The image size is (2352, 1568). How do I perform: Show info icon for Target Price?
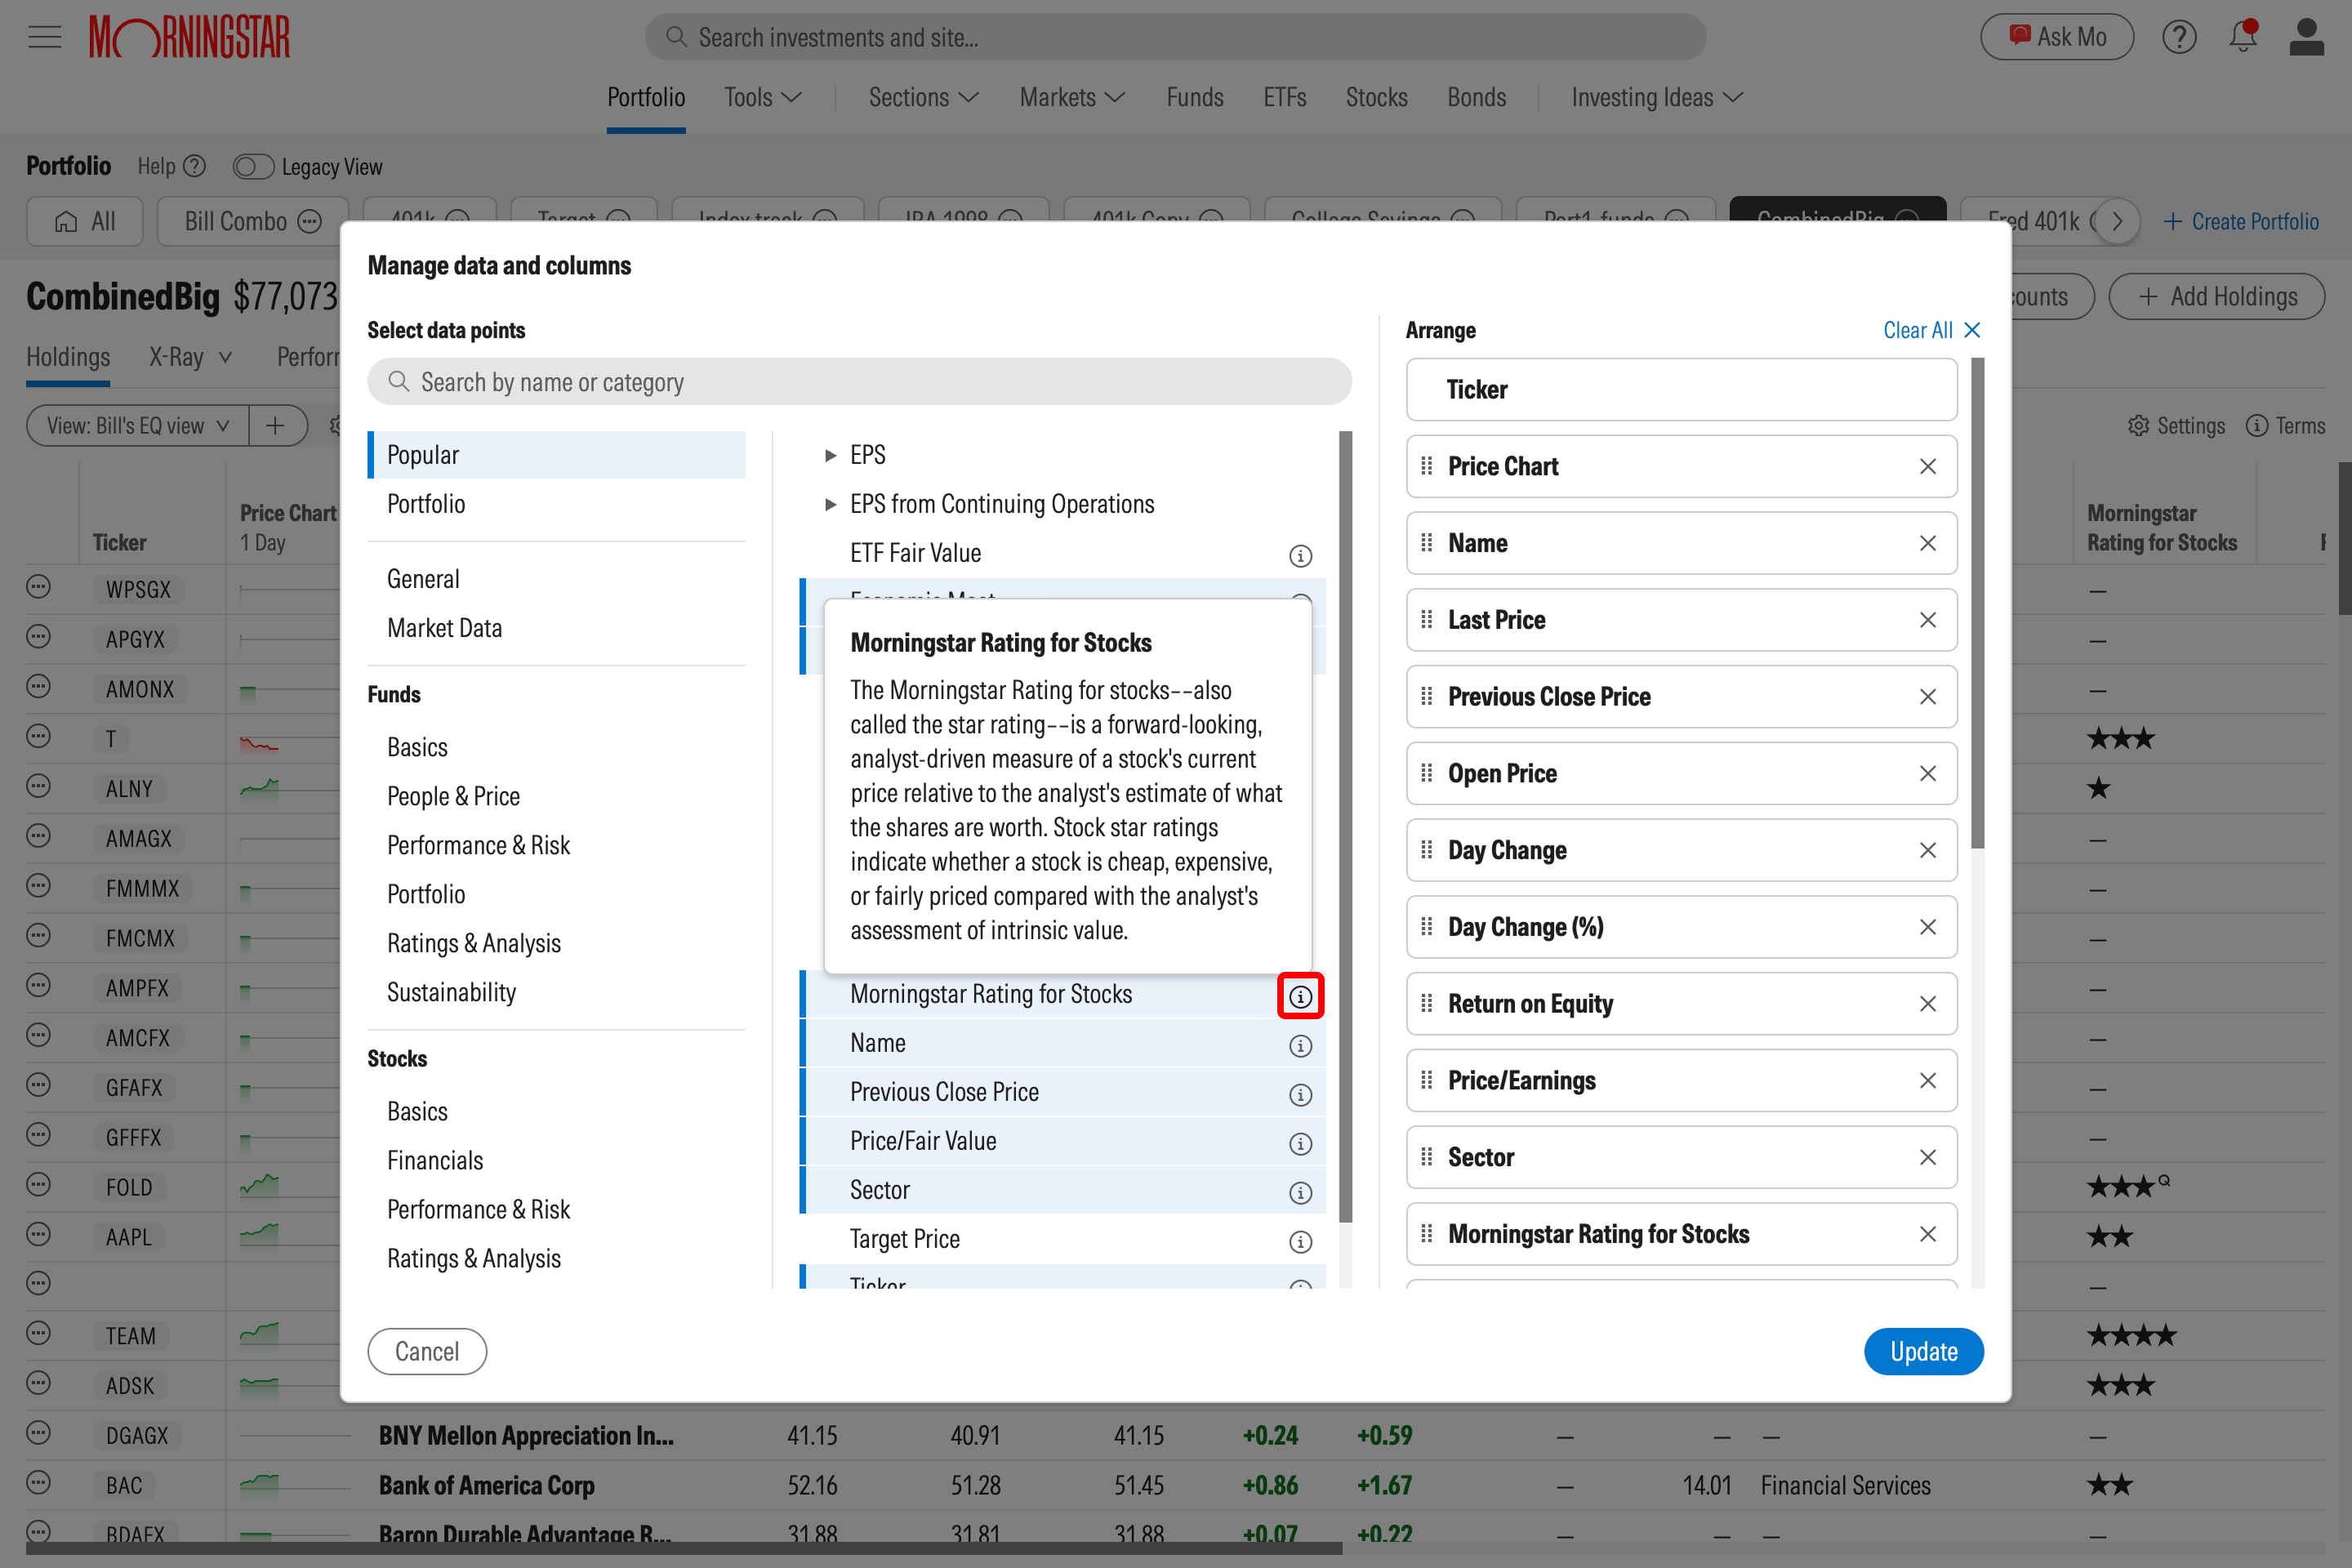(1300, 1241)
